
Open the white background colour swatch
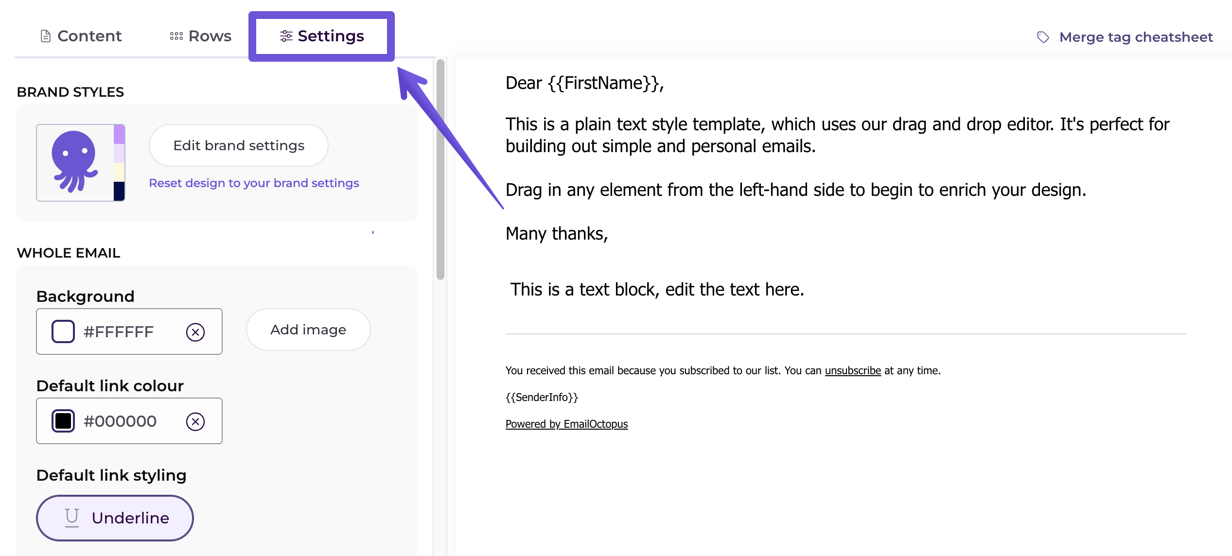pos(63,331)
